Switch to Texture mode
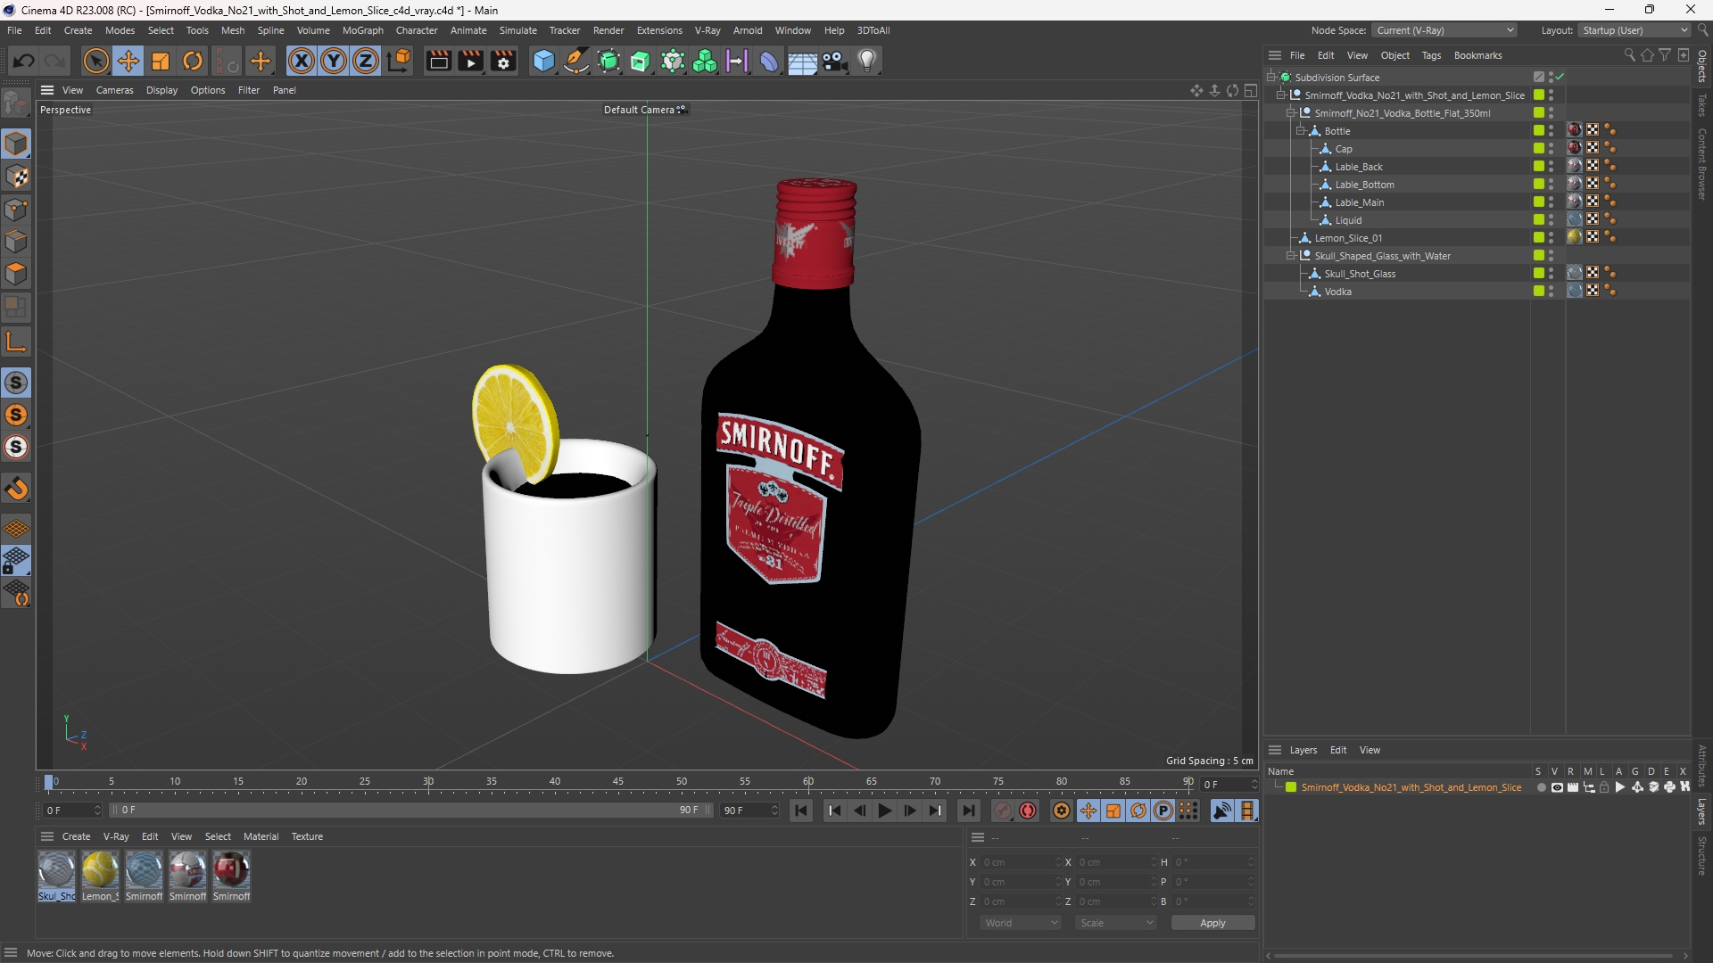 (x=16, y=177)
